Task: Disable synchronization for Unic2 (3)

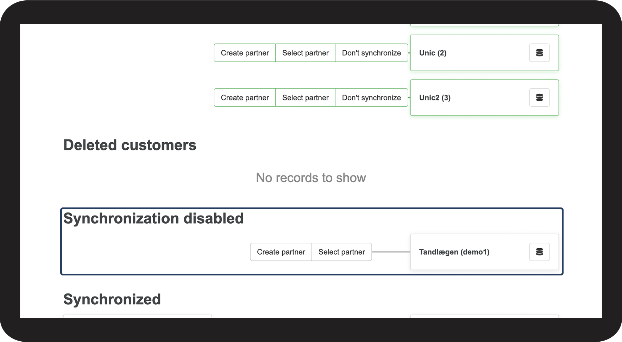Action: [x=371, y=98]
